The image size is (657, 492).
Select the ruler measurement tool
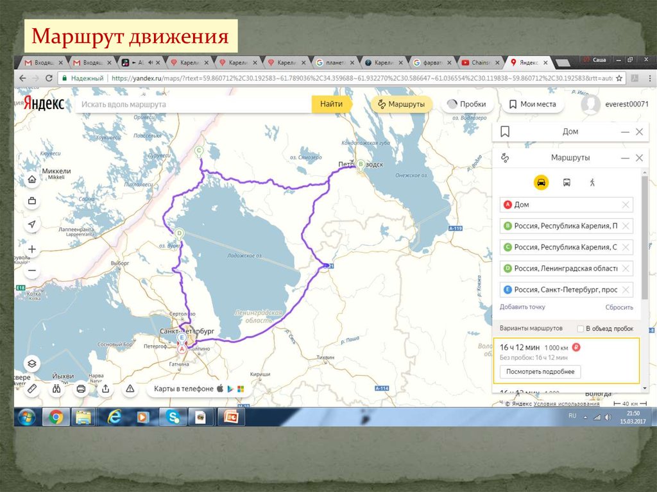(32, 388)
